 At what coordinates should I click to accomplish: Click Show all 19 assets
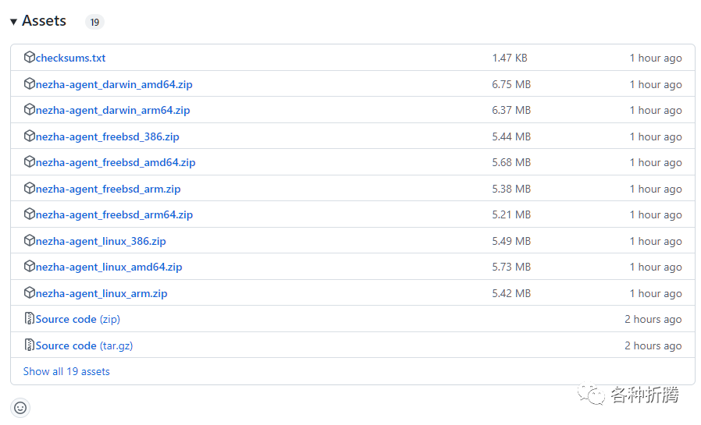tap(66, 371)
